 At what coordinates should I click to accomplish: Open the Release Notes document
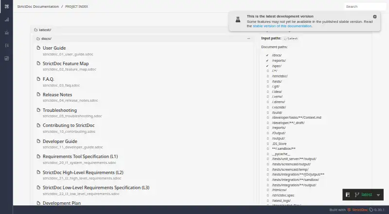pyautogui.click(x=57, y=94)
